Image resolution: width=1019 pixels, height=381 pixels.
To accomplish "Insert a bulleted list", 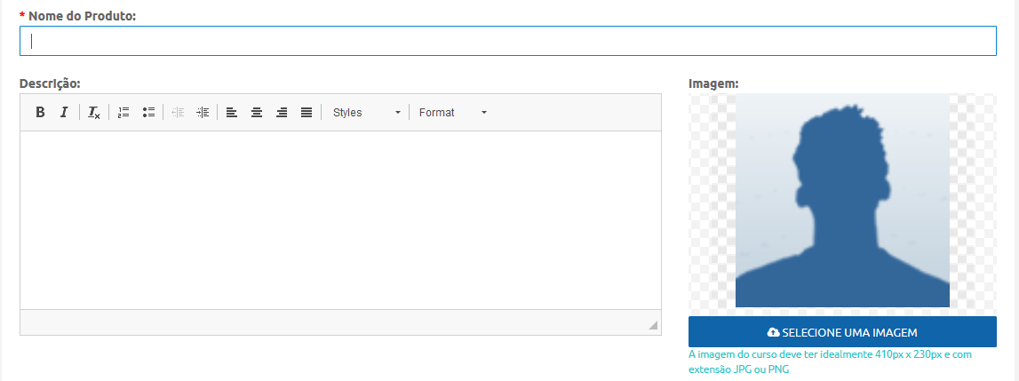I will click(148, 113).
